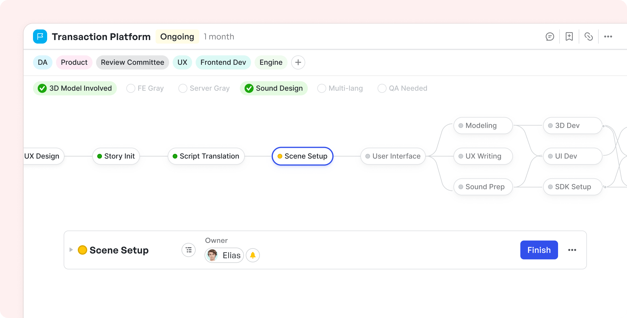Select the Frontend Dev tag

[223, 62]
